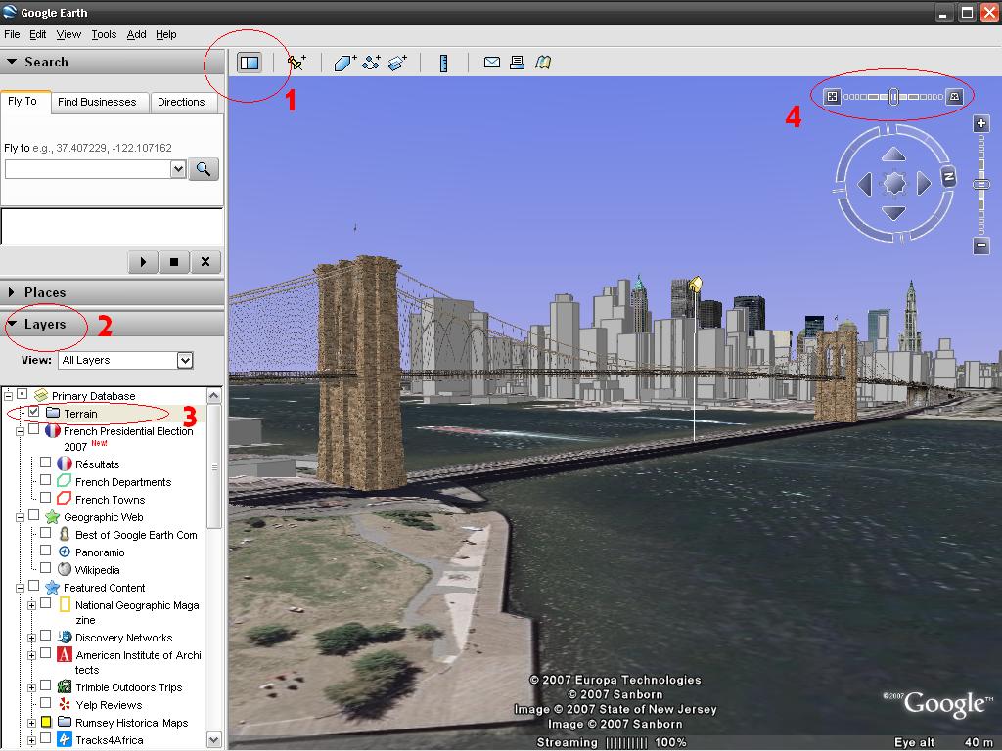Select the Add Polygon tool
1002x751 pixels.
[x=345, y=63]
